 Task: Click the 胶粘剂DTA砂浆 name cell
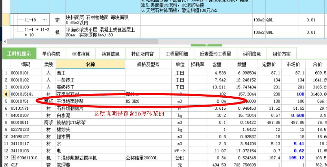click(91, 122)
